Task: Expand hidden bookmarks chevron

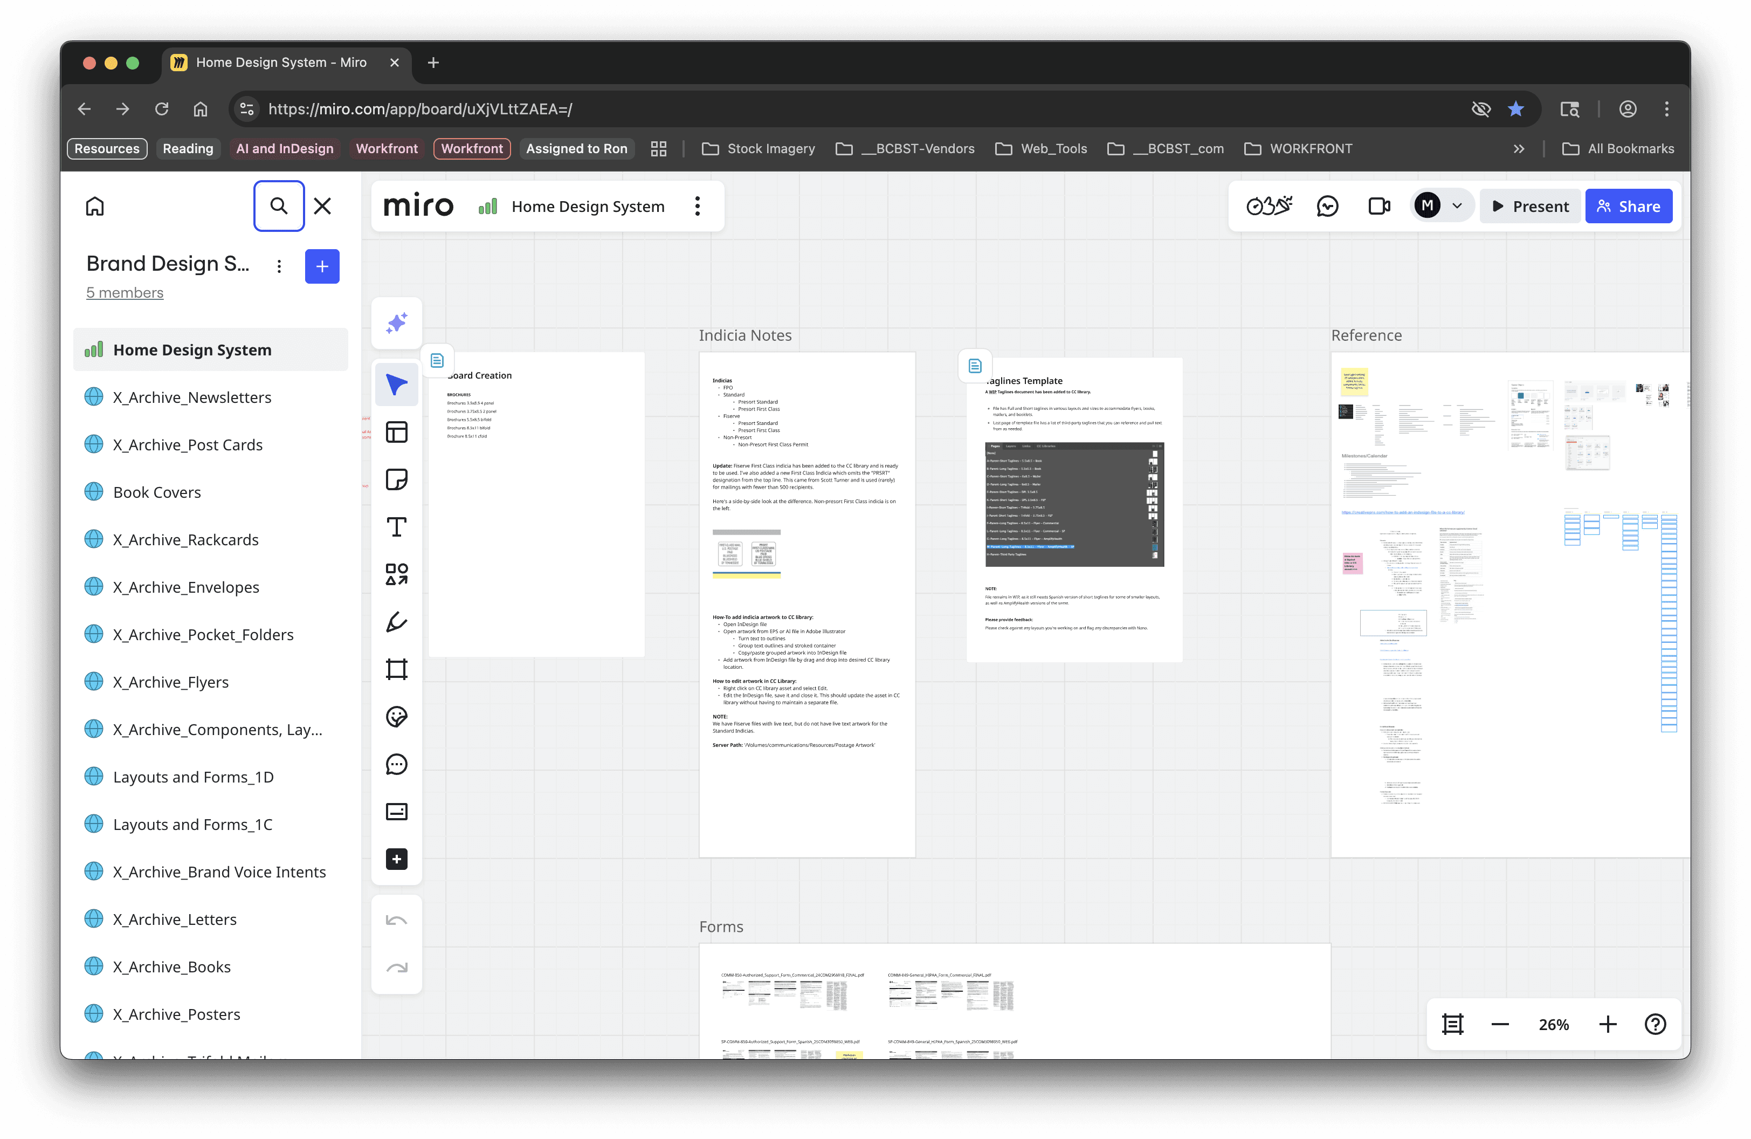Action: 1519,149
